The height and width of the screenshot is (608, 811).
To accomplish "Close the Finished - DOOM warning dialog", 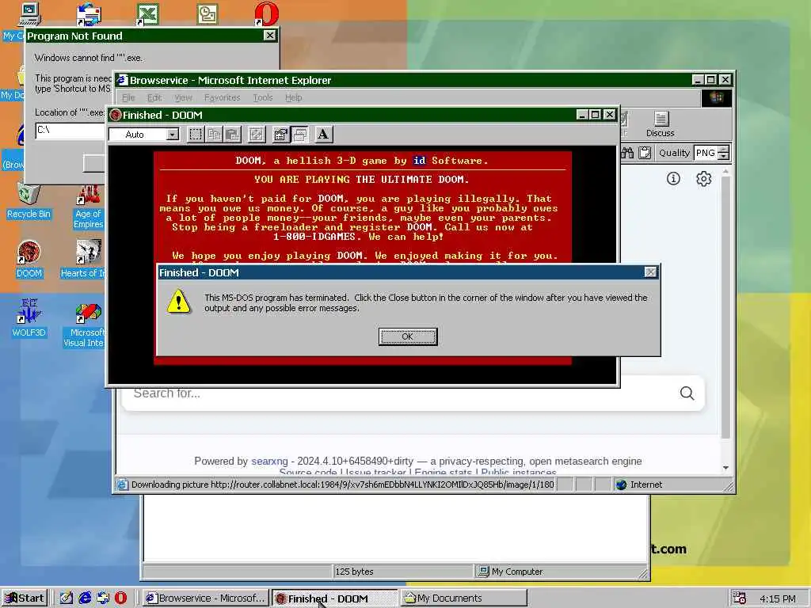I will click(650, 272).
